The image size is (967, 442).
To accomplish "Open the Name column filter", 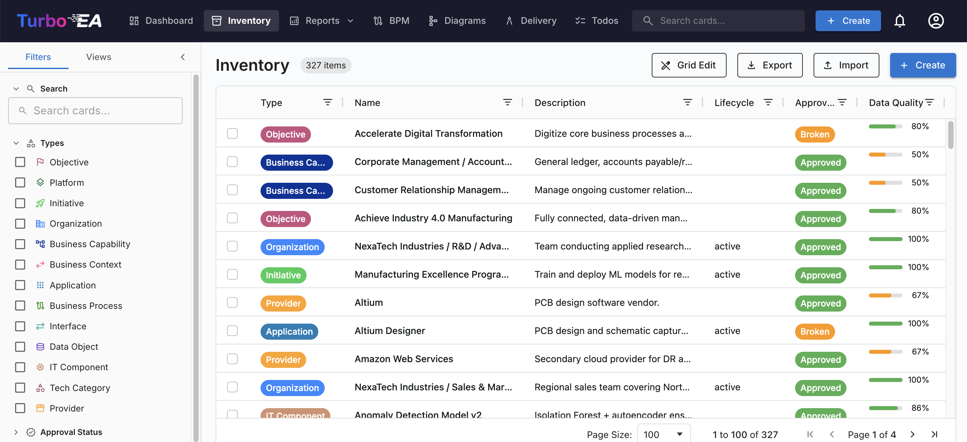I will pos(508,102).
